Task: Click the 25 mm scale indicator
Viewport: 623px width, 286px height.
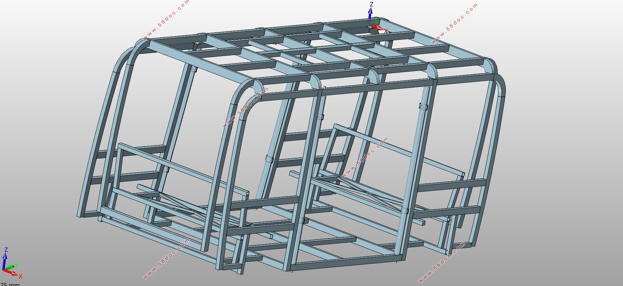Action: [x=10, y=284]
